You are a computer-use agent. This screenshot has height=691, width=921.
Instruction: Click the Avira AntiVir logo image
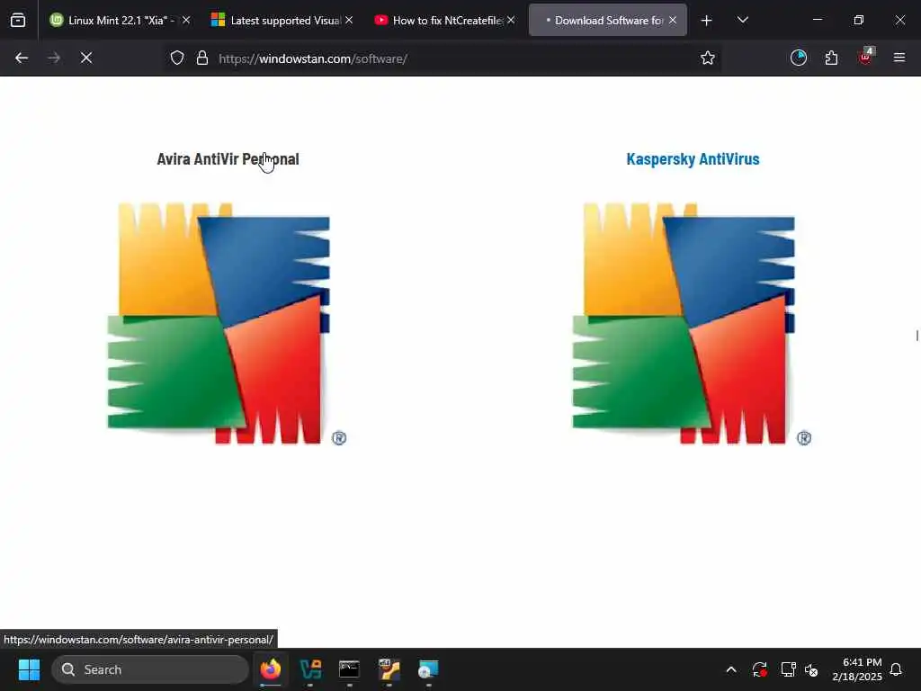(x=228, y=324)
